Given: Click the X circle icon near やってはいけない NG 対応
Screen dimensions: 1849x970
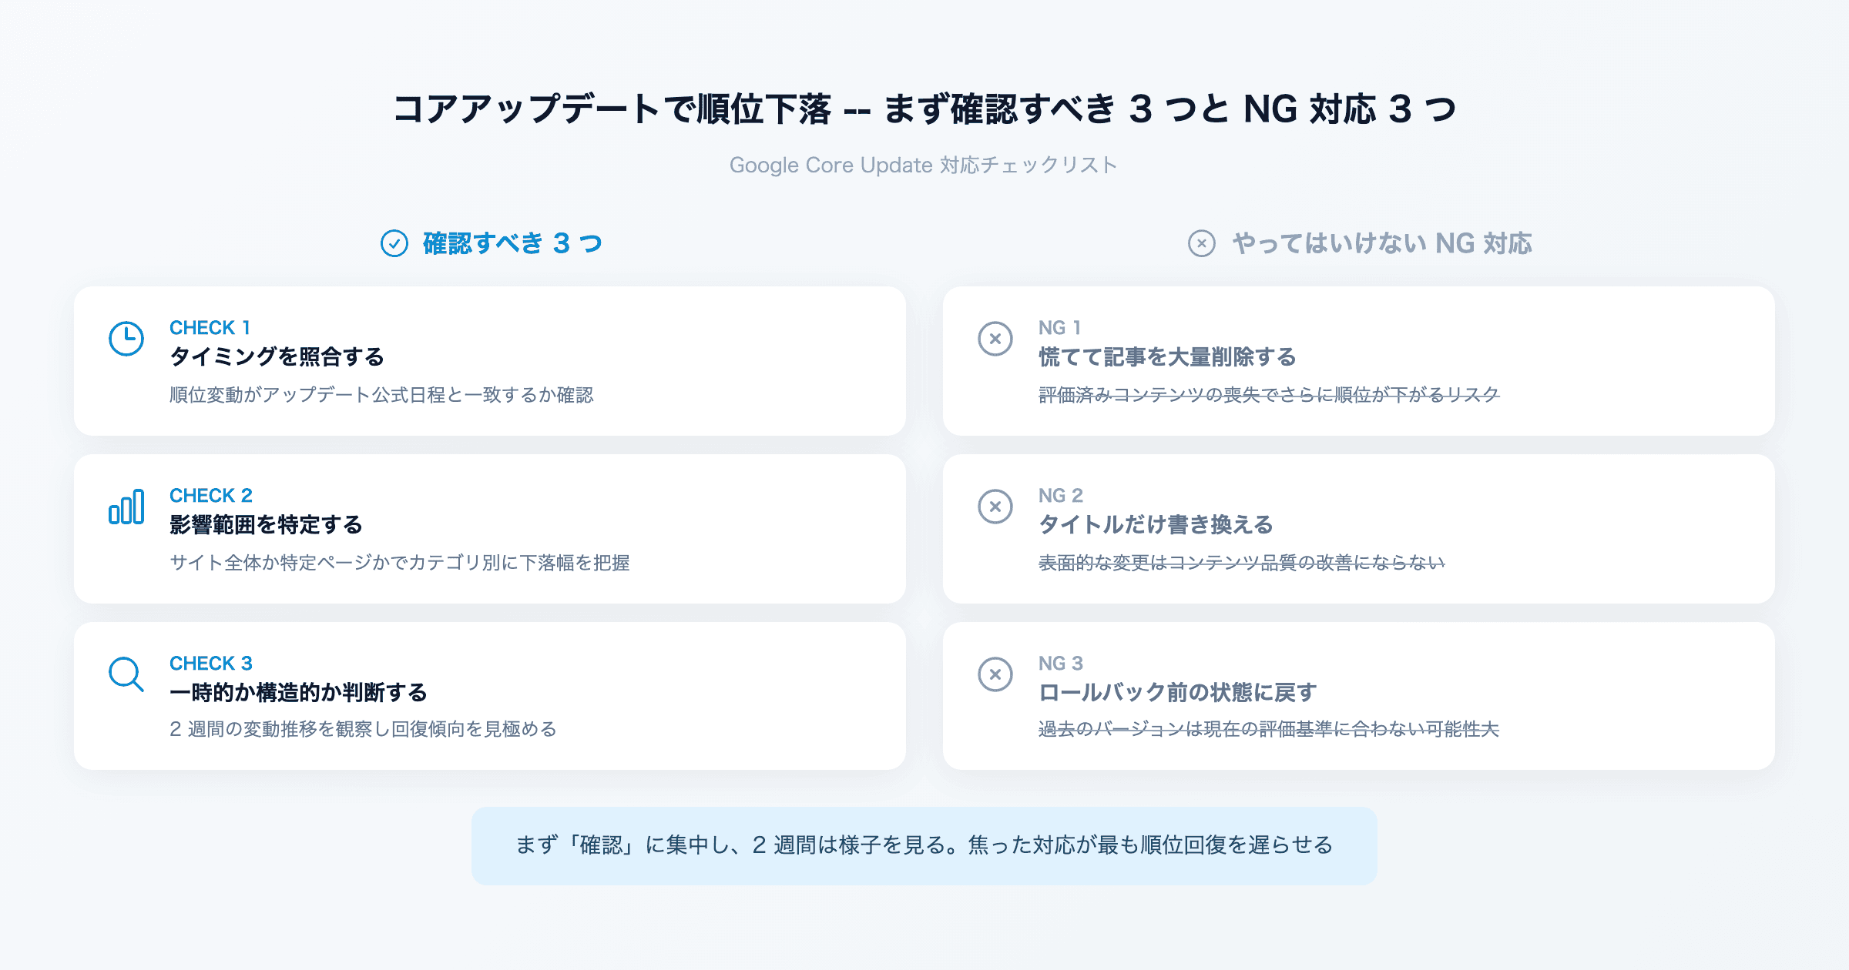Looking at the screenshot, I should [x=1202, y=243].
